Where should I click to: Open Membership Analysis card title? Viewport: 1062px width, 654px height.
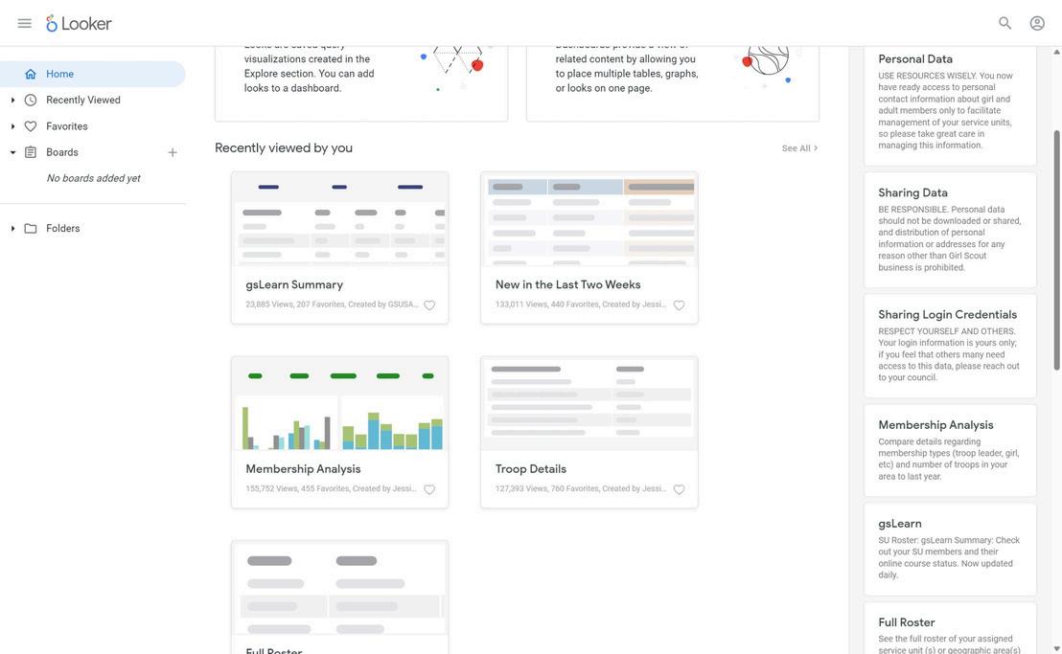(303, 468)
